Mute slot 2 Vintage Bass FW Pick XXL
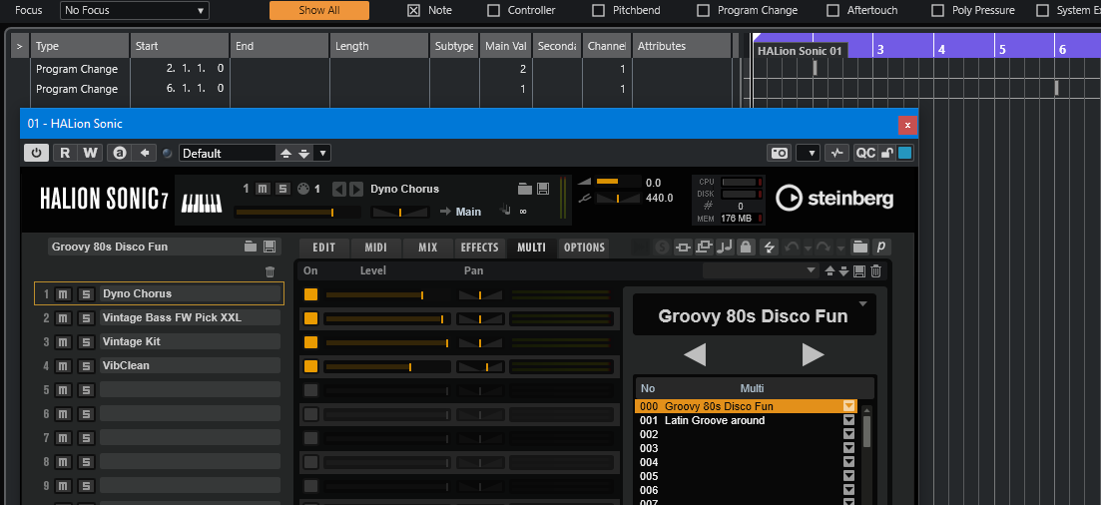This screenshot has height=505, width=1101. tap(63, 318)
